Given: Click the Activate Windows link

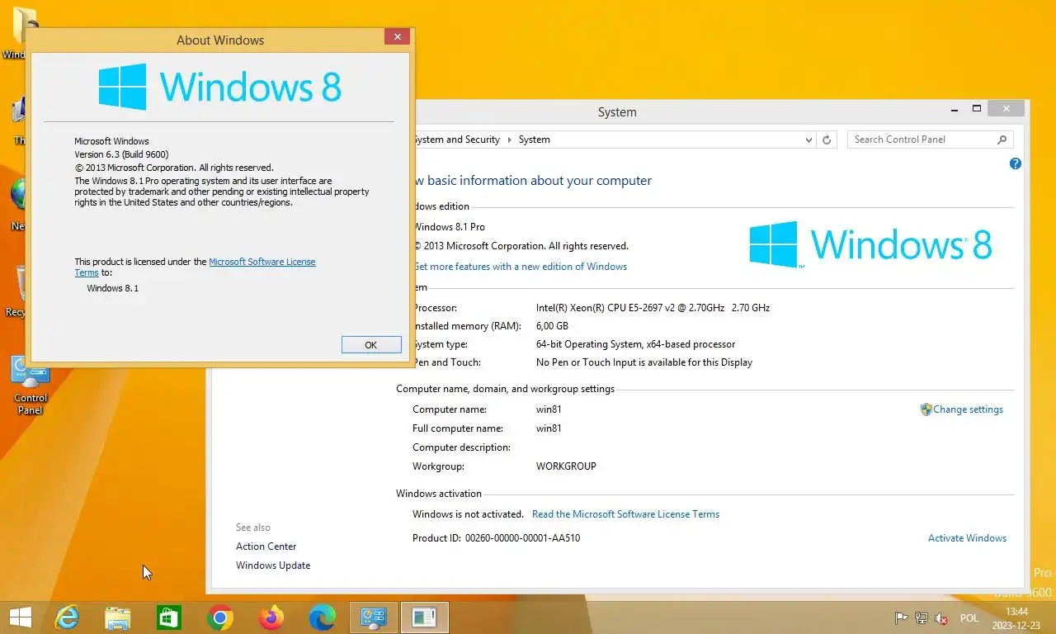Looking at the screenshot, I should point(967,538).
